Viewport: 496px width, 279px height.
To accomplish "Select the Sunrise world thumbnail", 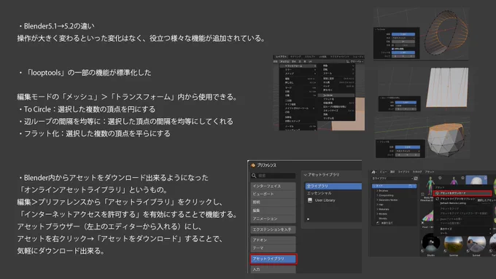I will click(454, 244).
